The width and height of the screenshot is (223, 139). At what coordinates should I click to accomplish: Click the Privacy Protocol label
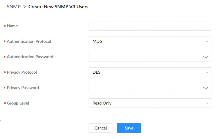tap(22, 72)
